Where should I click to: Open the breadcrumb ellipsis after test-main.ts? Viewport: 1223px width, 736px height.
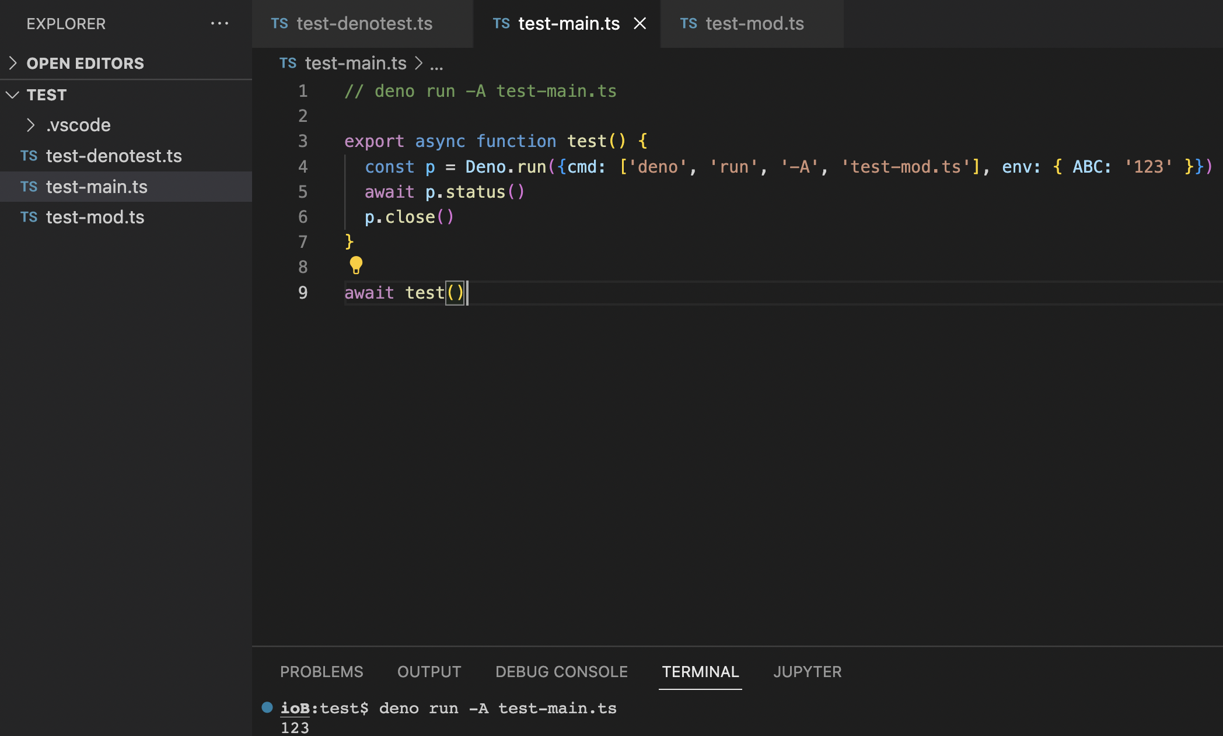(x=436, y=64)
